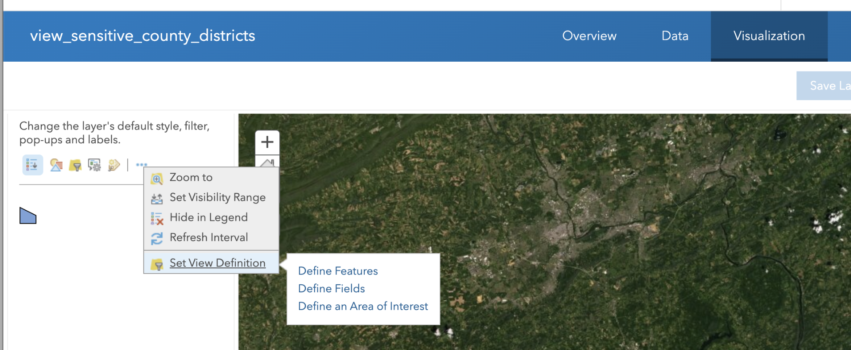Click the Filter layer funnel icon
Viewport: 851px width, 350px height.
[x=75, y=165]
